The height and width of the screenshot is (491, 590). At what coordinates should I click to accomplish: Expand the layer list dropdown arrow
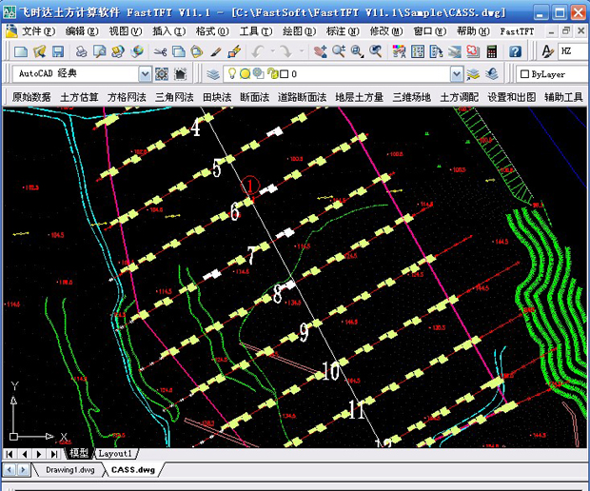click(x=456, y=74)
